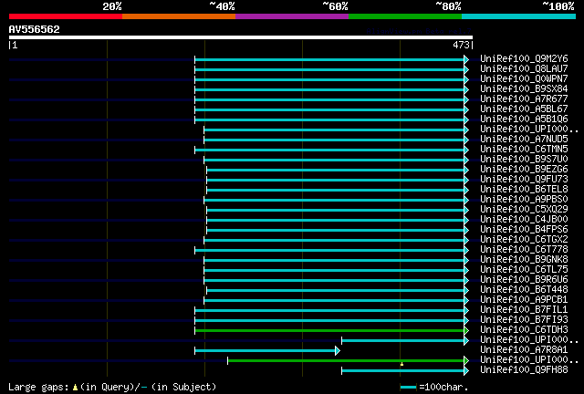Select the UniRef100_B9R6U6 label

tap(524, 280)
